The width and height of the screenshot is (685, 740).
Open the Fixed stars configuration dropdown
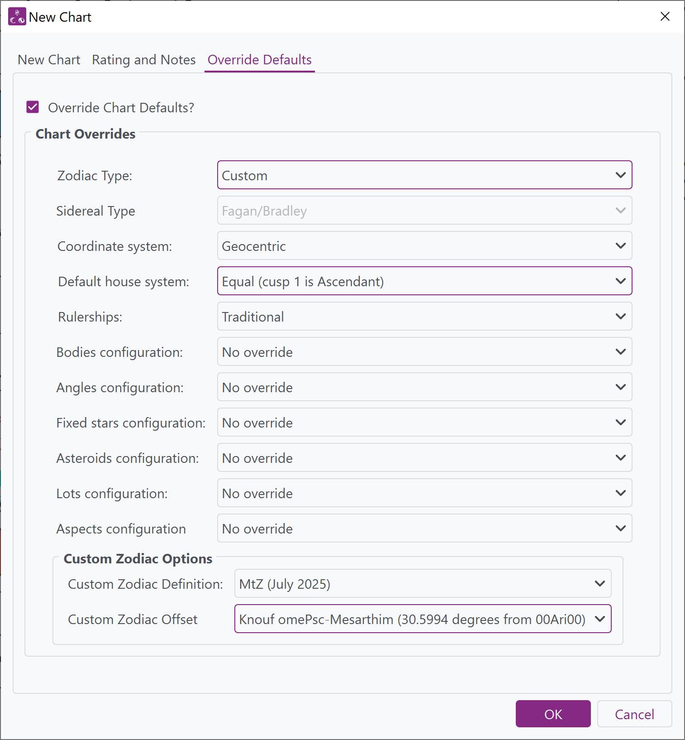(424, 423)
